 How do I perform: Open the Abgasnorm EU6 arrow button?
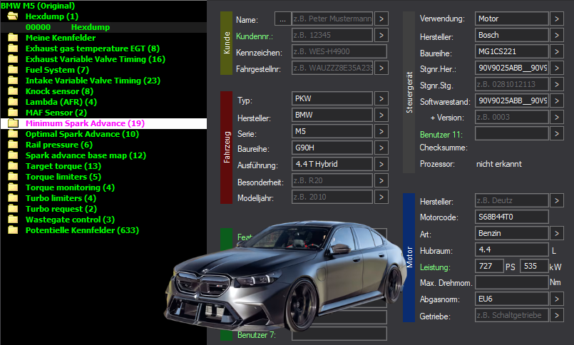(557, 299)
